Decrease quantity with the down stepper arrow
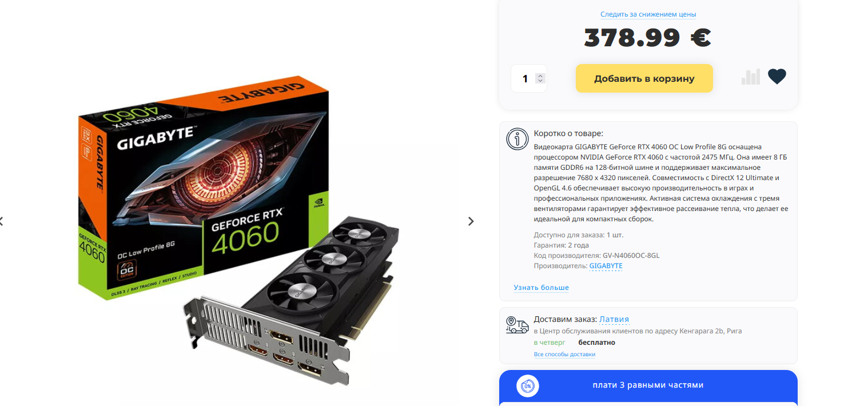Screen dimensions: 852x406 pos(540,81)
